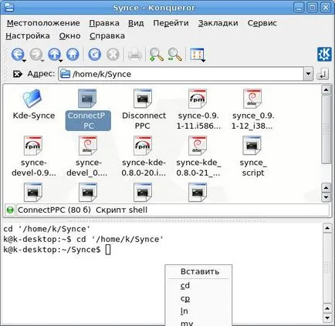
Task: Select synce-devel-0.9 rpm file
Action: (34, 156)
